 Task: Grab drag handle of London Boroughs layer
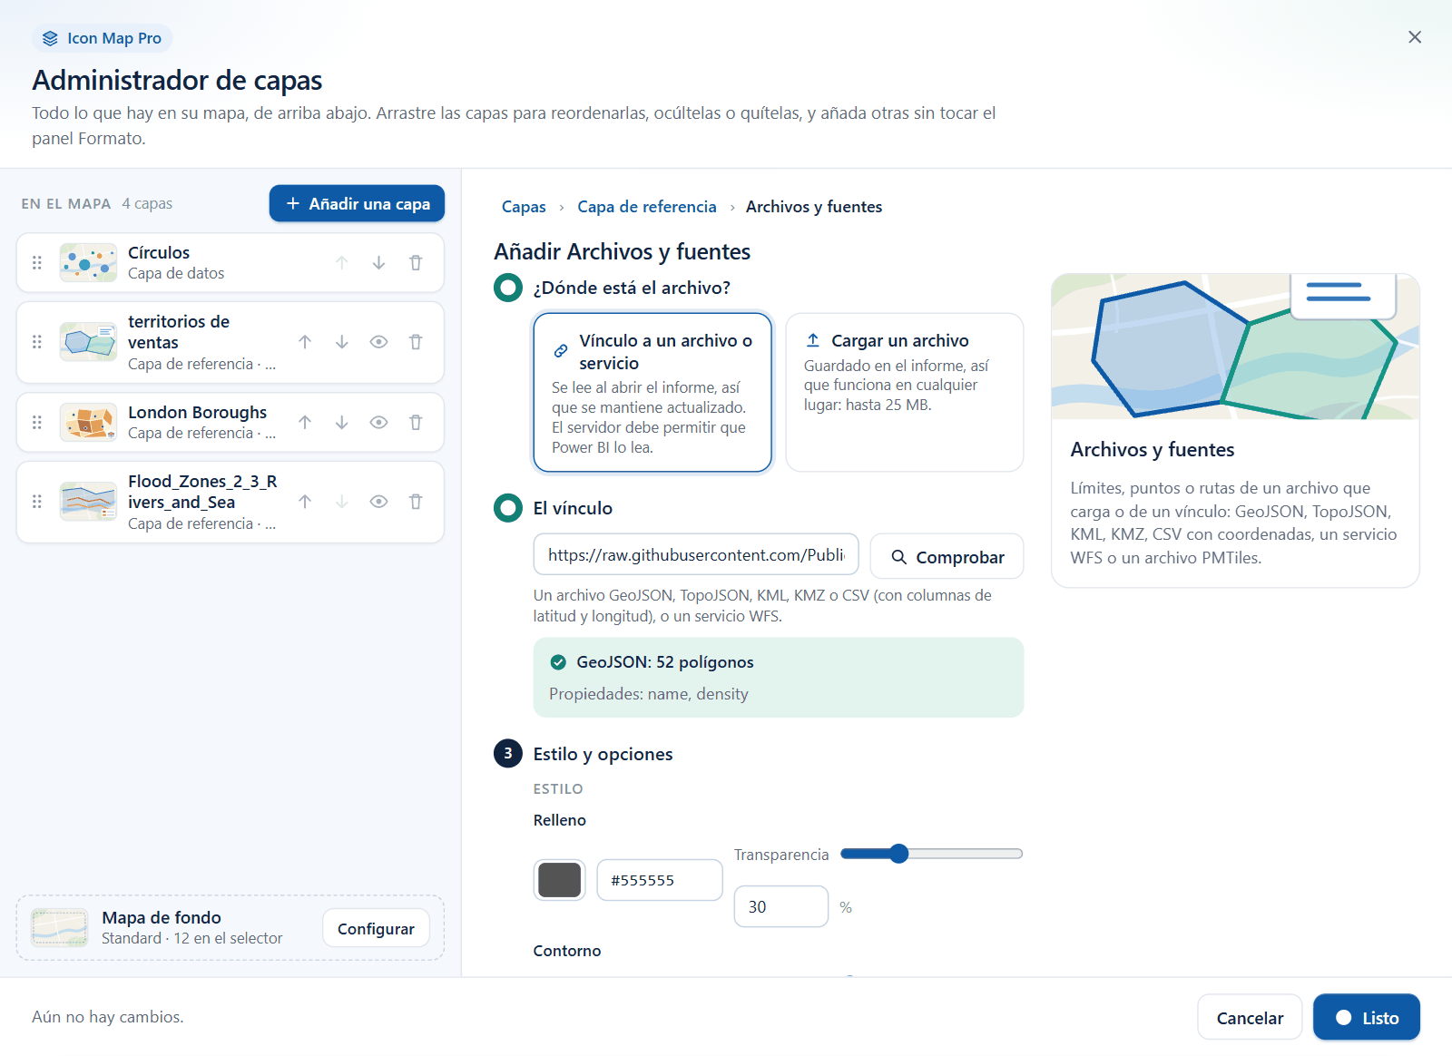pos(37,423)
